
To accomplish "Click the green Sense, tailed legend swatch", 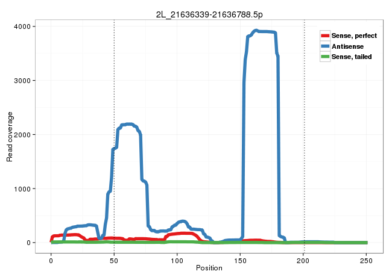I will [x=326, y=57].
